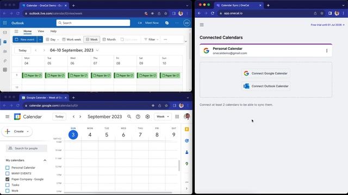The image size is (348, 195).
Task: Open the Outlook account avatar
Action: tap(187, 23)
